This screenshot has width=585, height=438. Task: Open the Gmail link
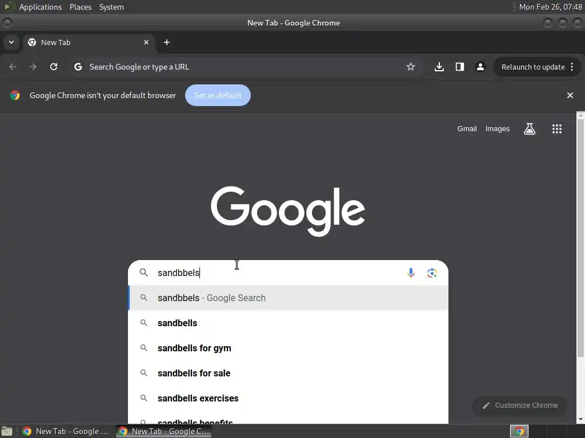pyautogui.click(x=467, y=129)
